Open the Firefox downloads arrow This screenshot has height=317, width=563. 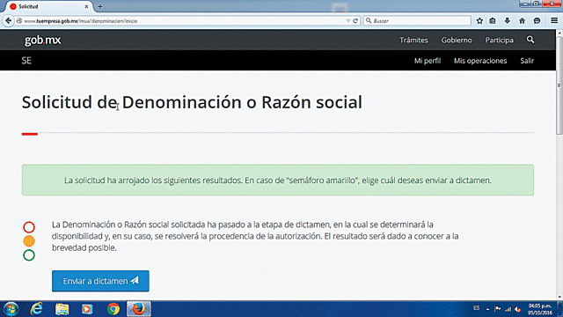507,21
